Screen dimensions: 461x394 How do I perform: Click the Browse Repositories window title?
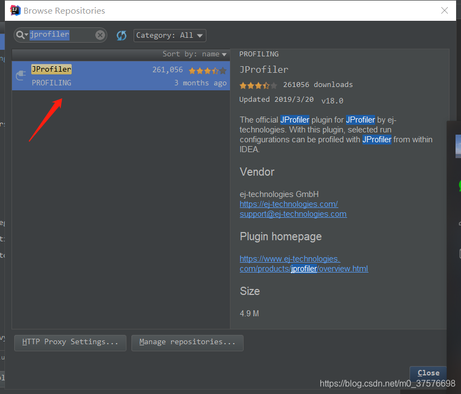(x=65, y=10)
